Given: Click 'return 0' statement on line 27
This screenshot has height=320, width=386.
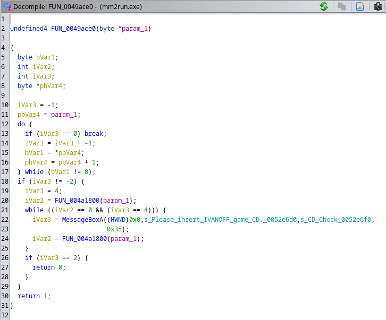Looking at the screenshot, I should coord(49,267).
